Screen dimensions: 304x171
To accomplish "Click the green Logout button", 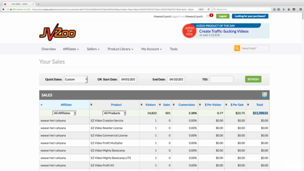I will tap(223, 16).
